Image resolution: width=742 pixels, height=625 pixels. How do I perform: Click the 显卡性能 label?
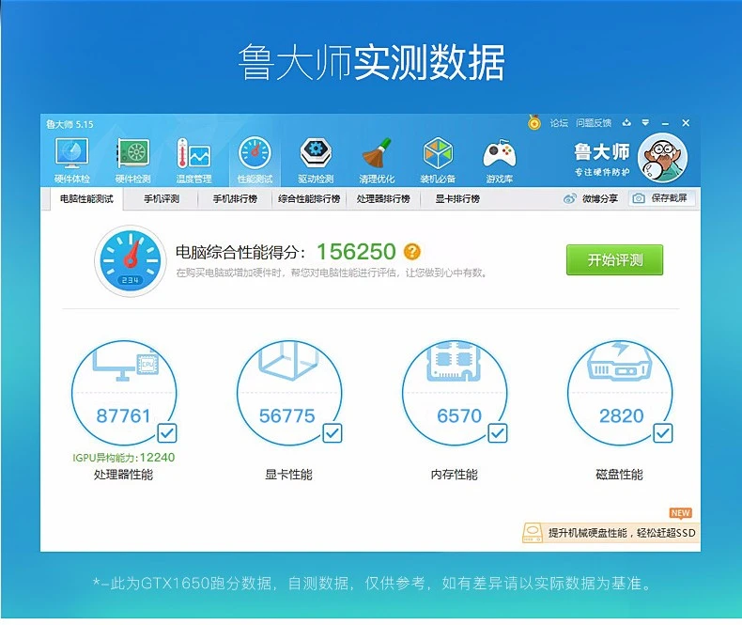click(x=288, y=475)
